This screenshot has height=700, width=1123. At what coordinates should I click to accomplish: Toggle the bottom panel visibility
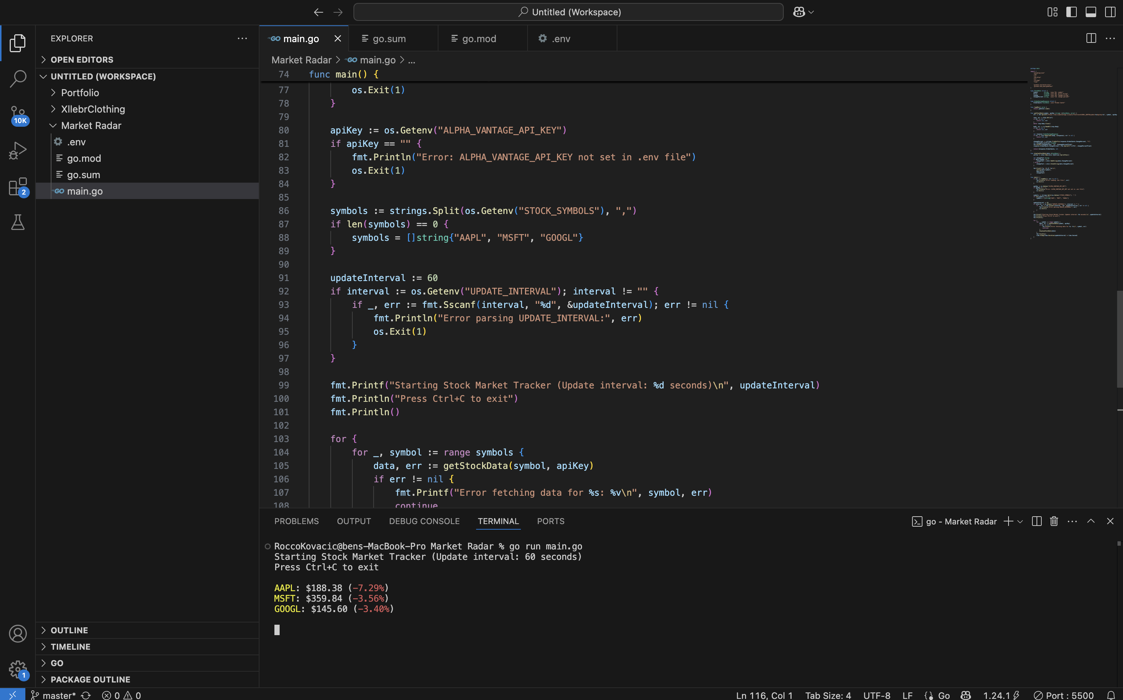tap(1091, 12)
